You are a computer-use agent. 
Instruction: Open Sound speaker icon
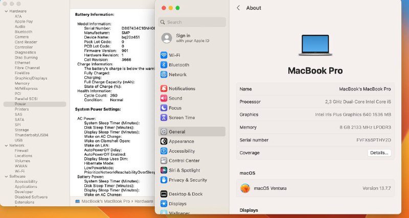tap(164, 98)
